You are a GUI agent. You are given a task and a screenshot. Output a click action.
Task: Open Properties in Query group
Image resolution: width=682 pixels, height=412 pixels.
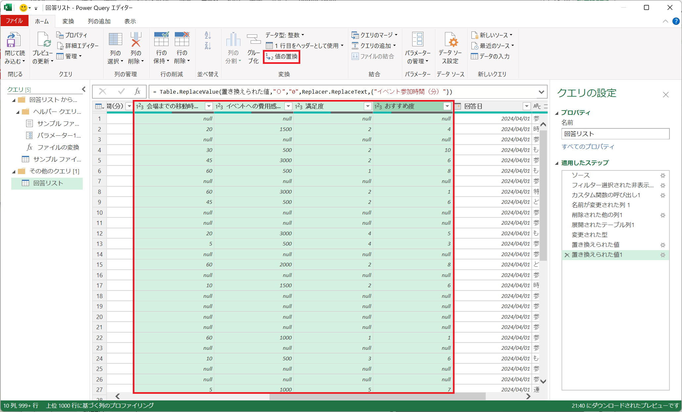click(x=72, y=35)
